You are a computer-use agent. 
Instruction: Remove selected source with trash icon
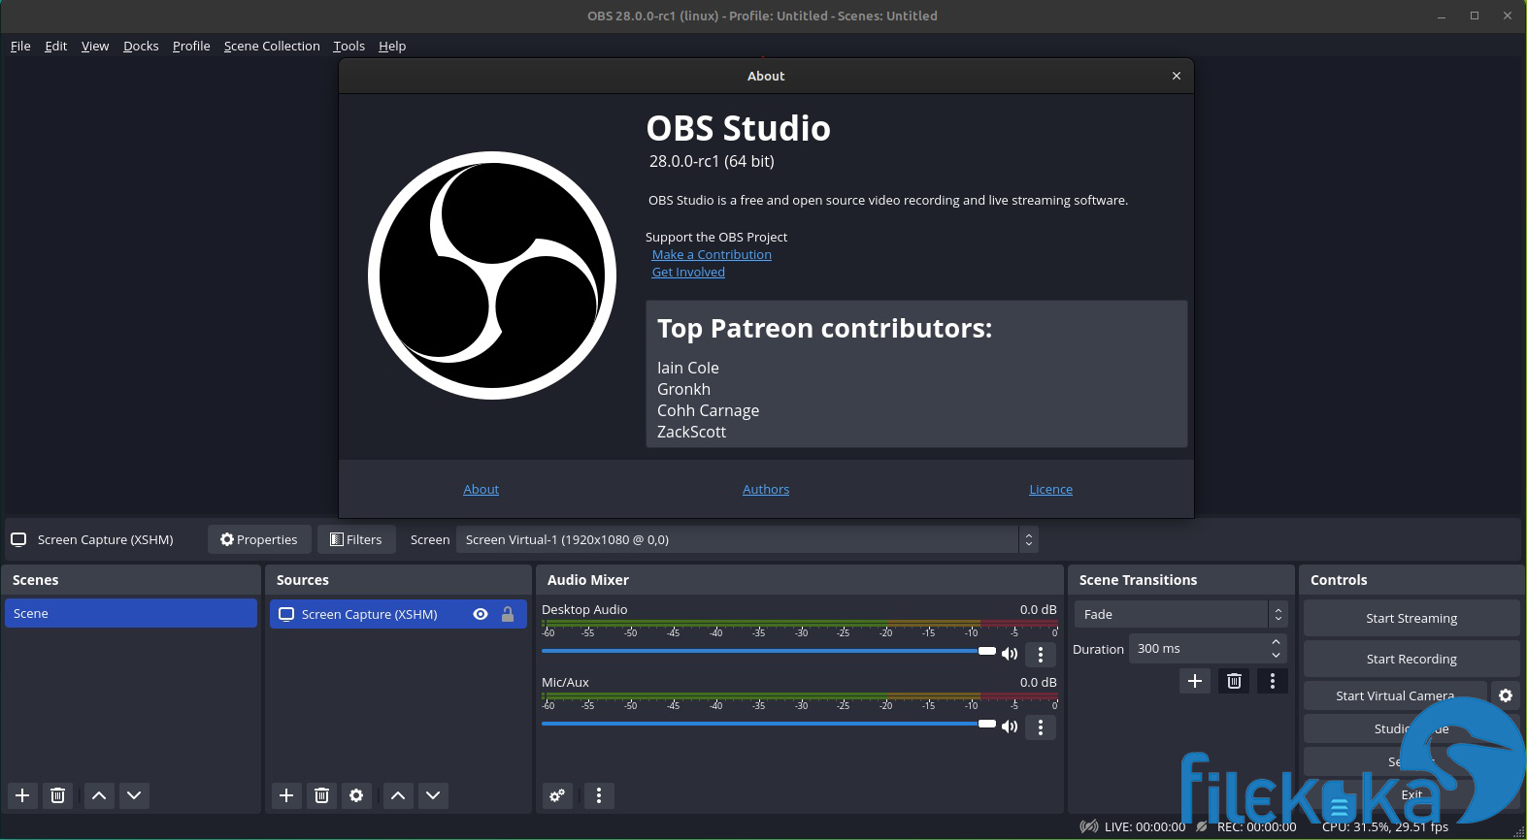coord(321,795)
